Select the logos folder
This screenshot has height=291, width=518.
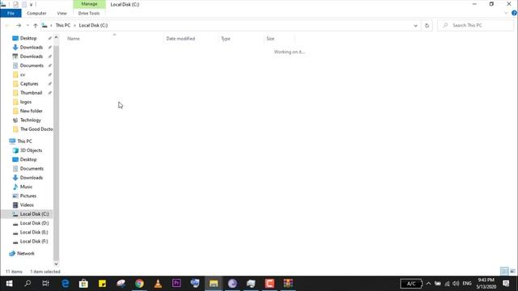[x=26, y=102]
